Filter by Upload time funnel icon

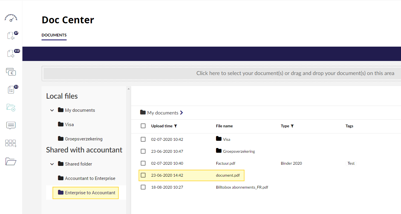pos(176,126)
